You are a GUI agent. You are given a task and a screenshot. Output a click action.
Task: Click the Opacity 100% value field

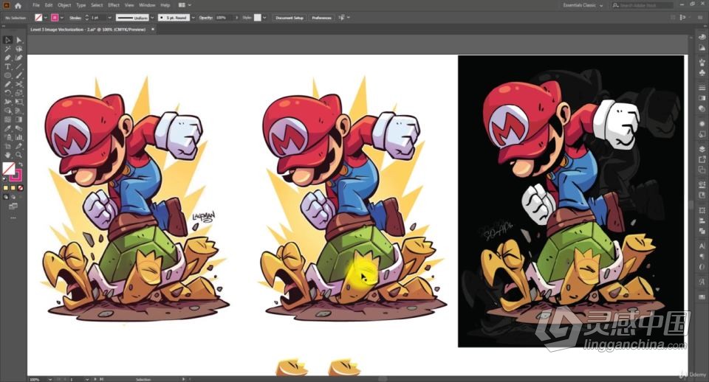(x=224, y=18)
